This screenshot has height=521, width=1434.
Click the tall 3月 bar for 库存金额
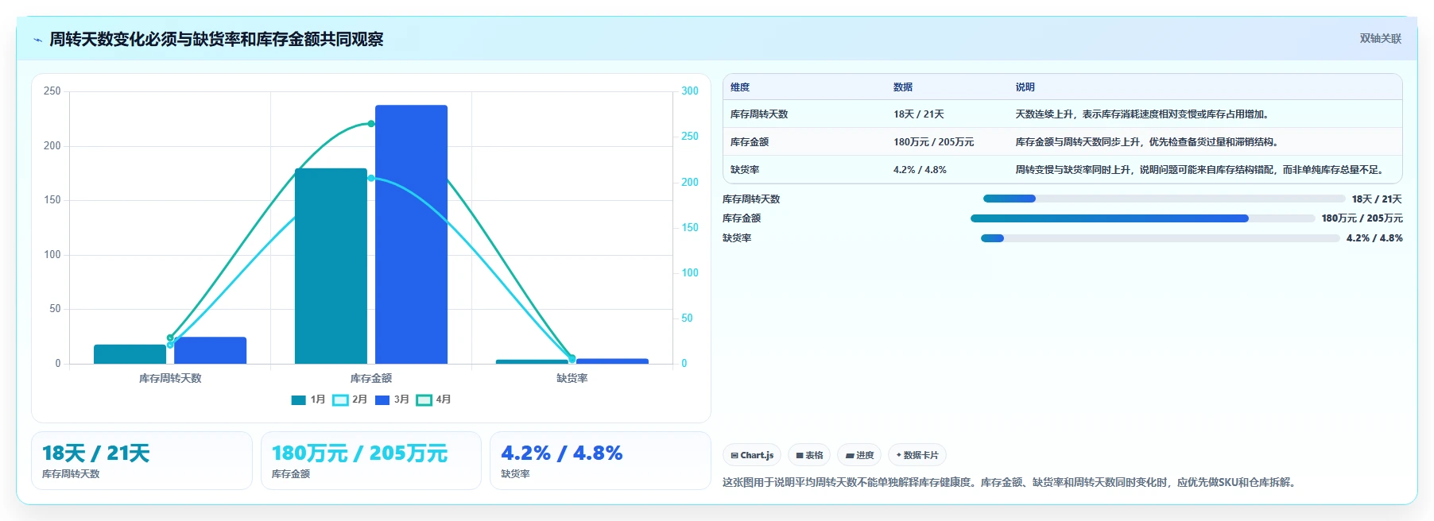coord(411,234)
